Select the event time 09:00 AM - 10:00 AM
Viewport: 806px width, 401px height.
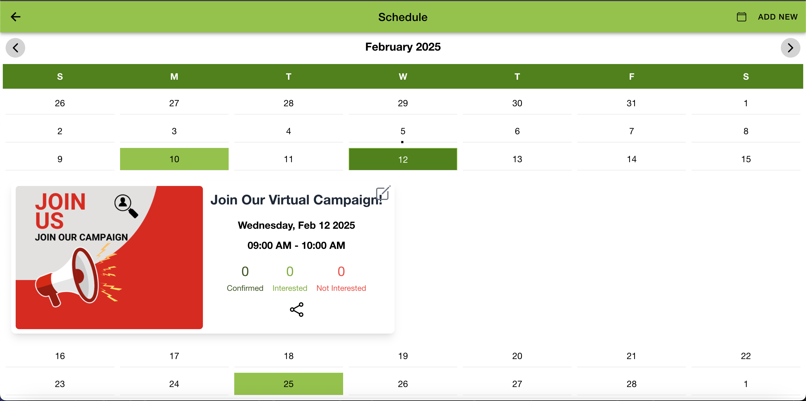pos(296,245)
